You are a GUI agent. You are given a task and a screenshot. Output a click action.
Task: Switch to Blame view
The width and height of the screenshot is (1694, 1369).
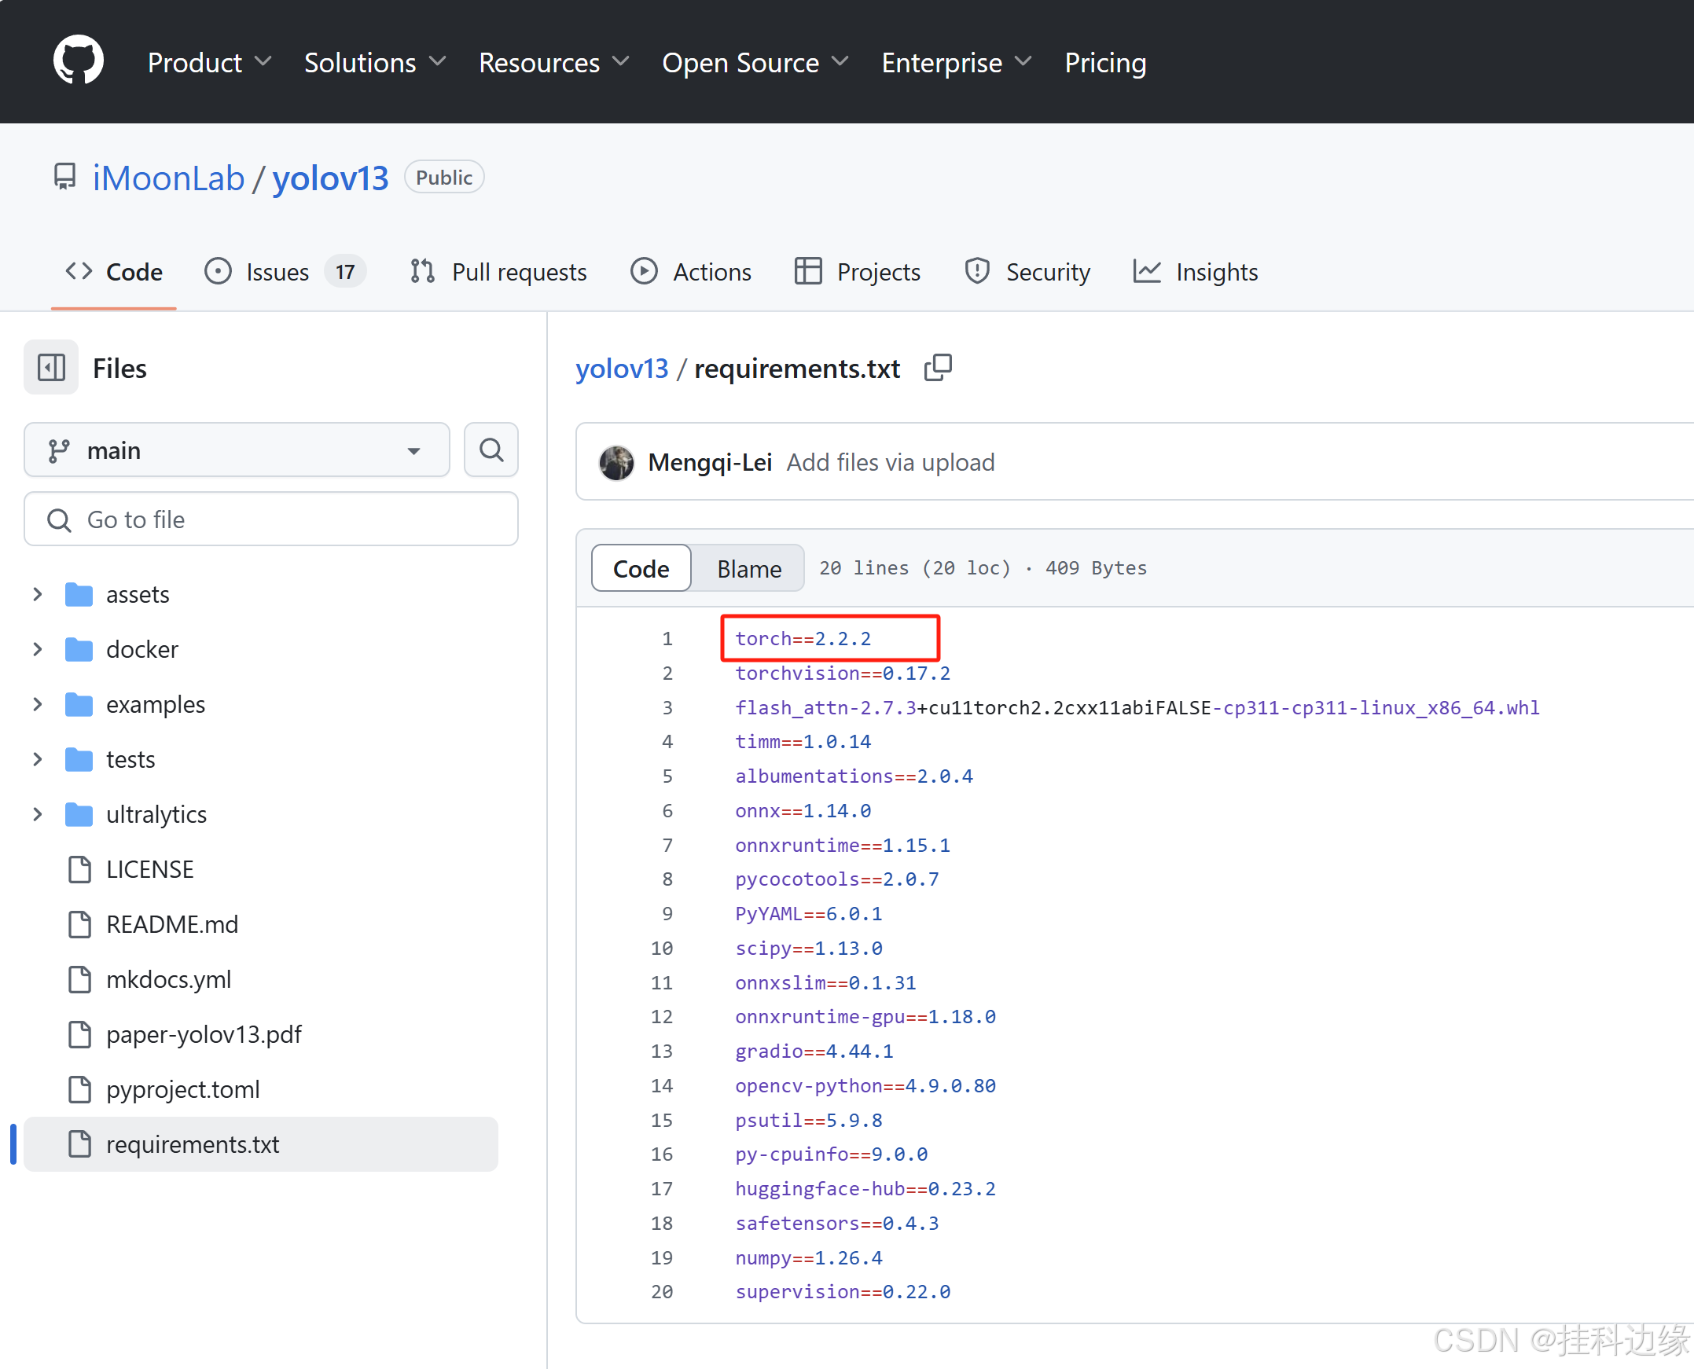pos(749,568)
